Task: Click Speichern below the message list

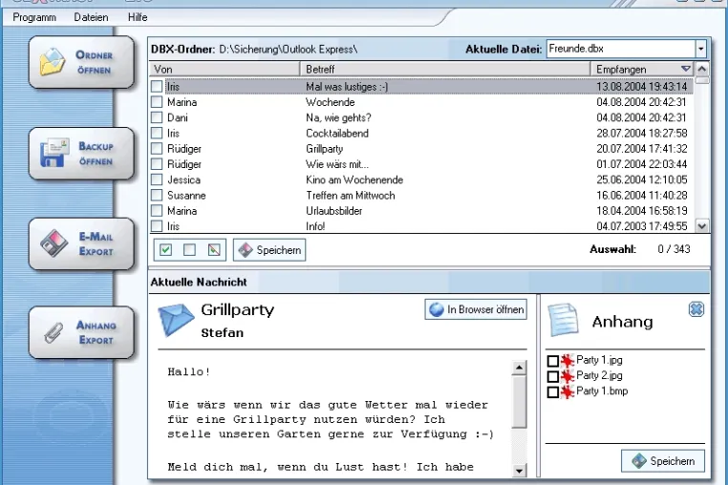Action: [x=269, y=250]
